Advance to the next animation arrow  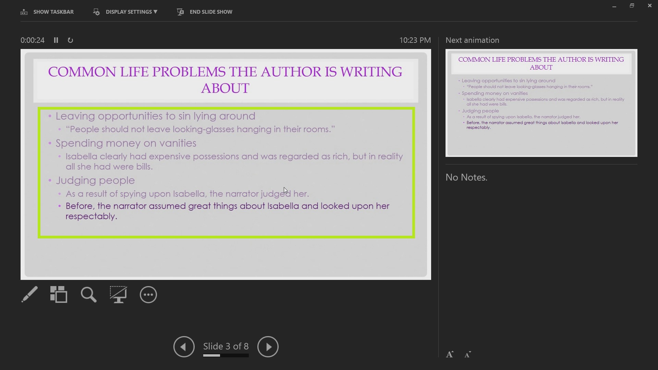(268, 347)
